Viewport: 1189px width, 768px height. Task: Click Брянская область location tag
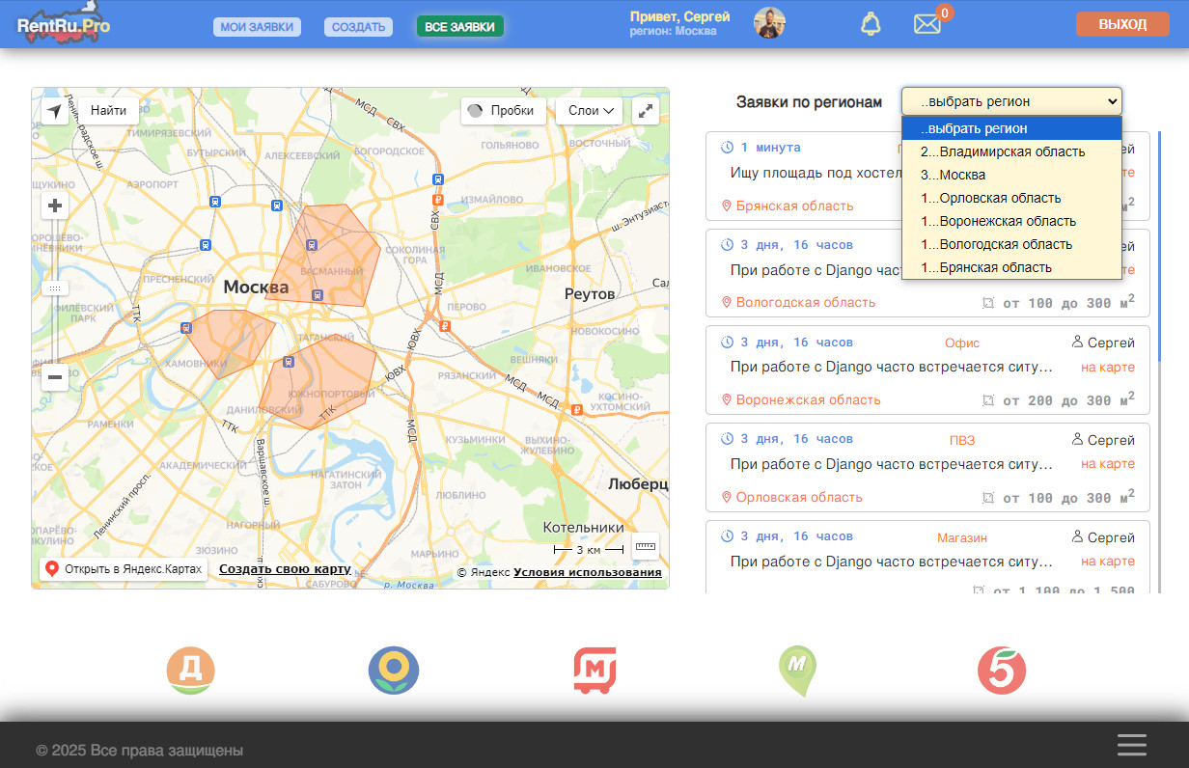(x=788, y=206)
